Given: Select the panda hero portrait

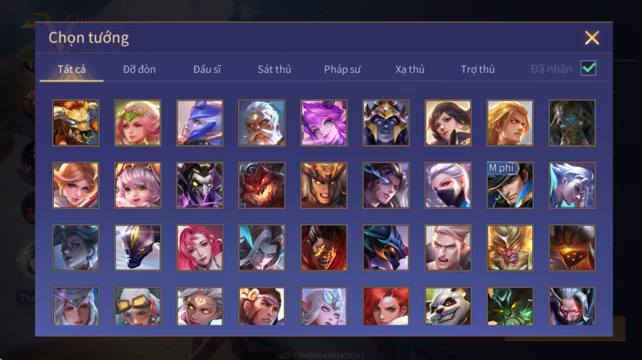Looking at the screenshot, I should (x=448, y=306).
